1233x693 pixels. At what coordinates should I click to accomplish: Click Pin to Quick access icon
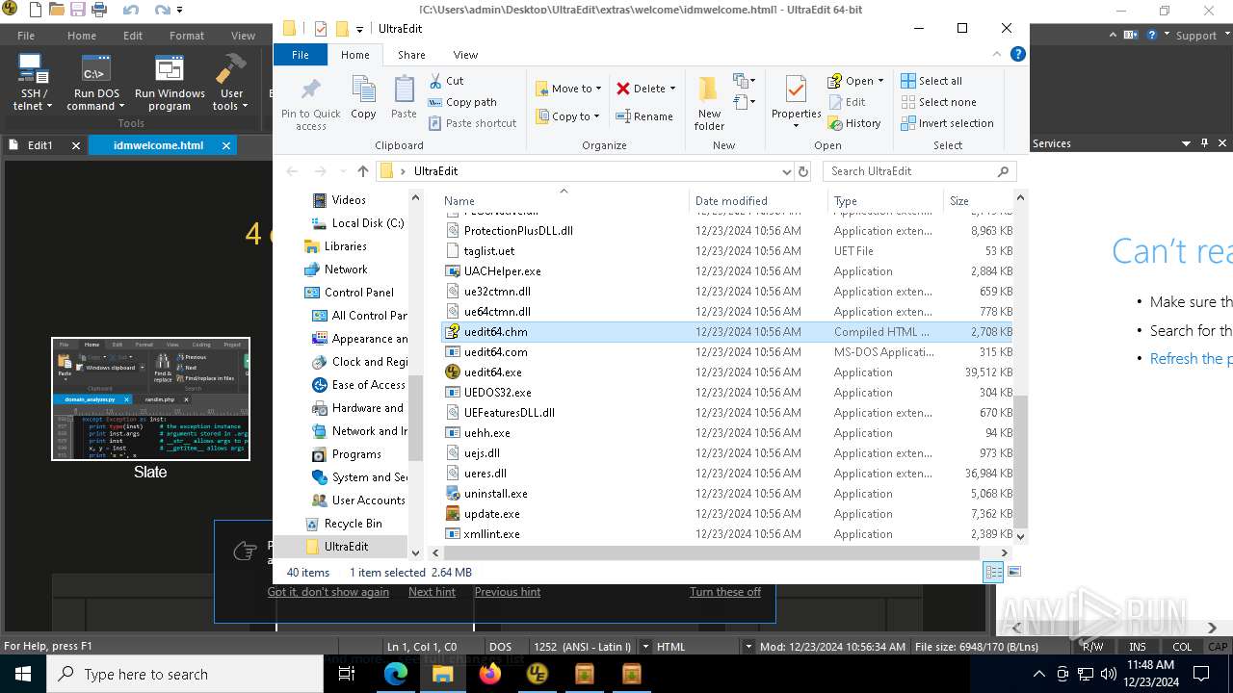pos(310,103)
